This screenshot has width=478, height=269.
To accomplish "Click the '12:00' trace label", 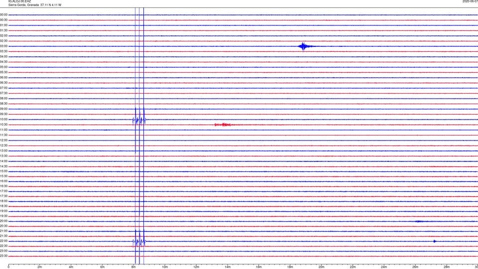I will coord(4,140).
